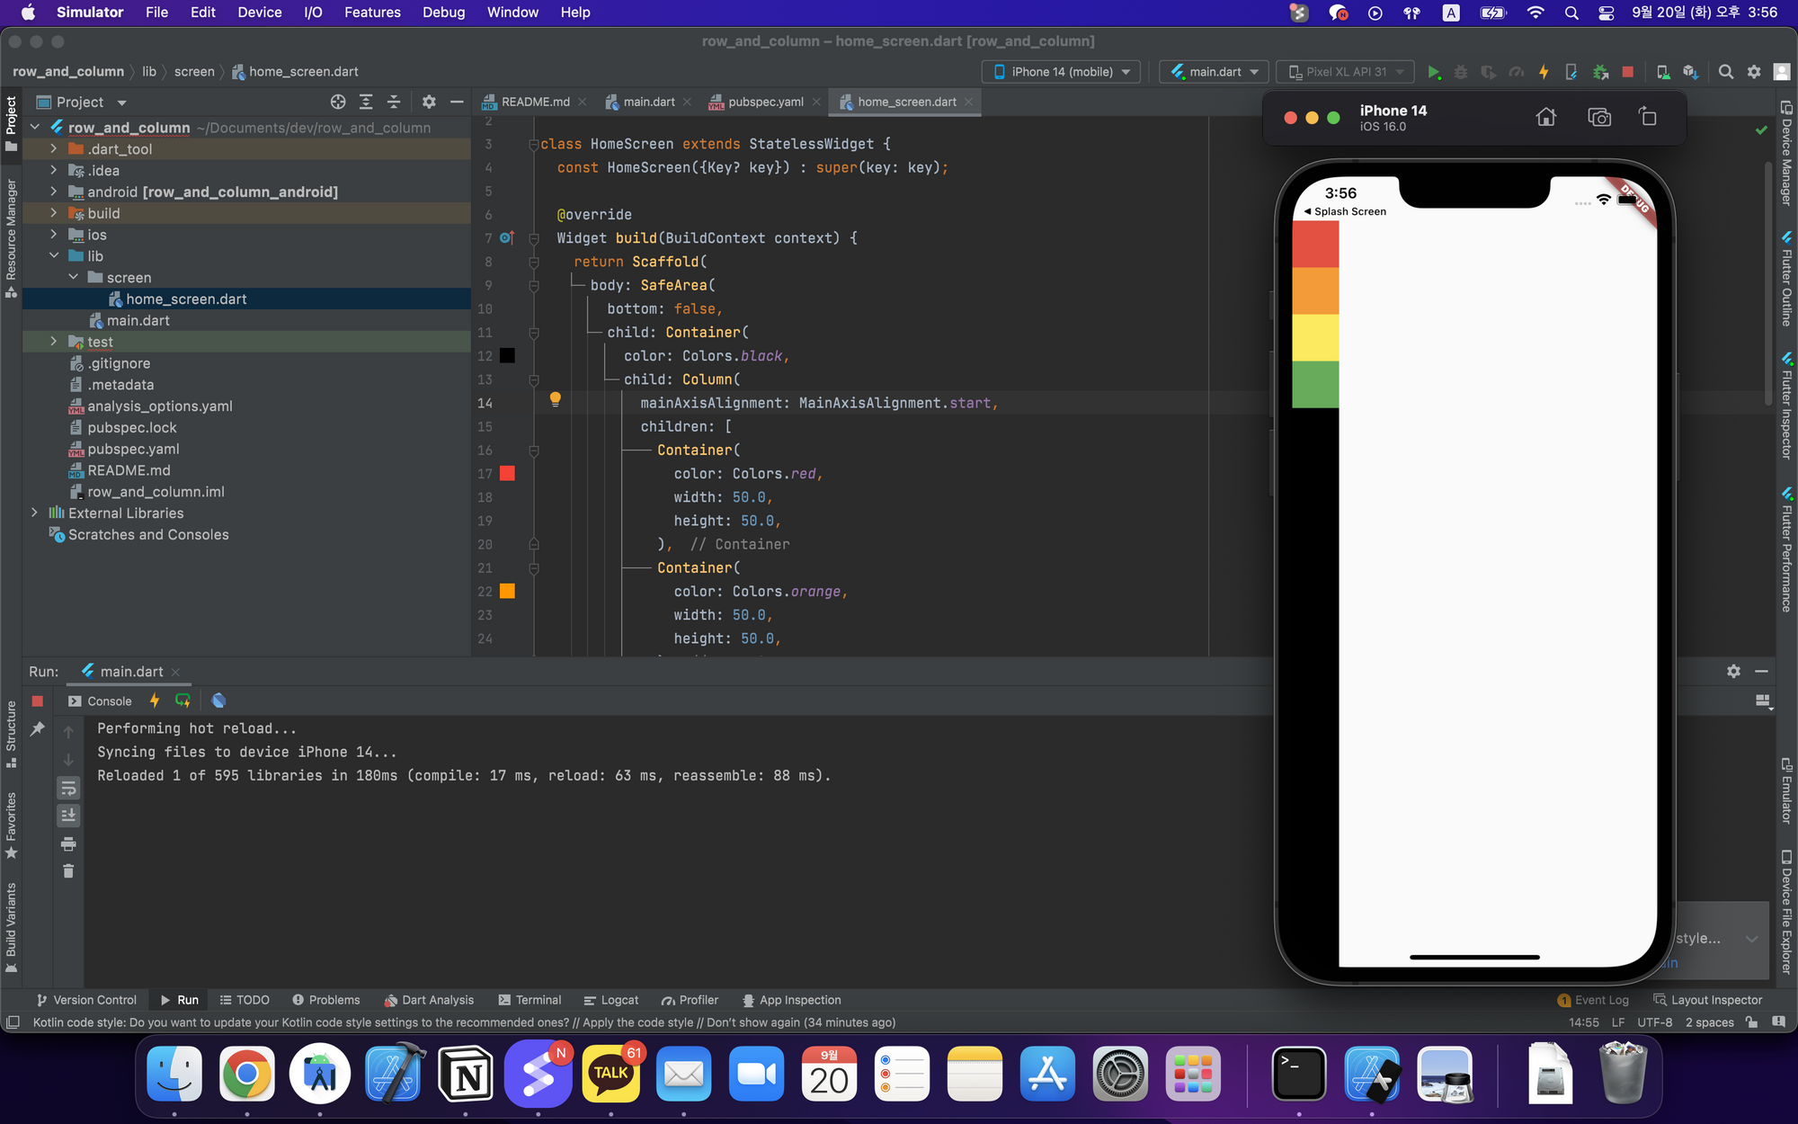Click the Flutter Hot Reload lightning icon

tap(1544, 72)
